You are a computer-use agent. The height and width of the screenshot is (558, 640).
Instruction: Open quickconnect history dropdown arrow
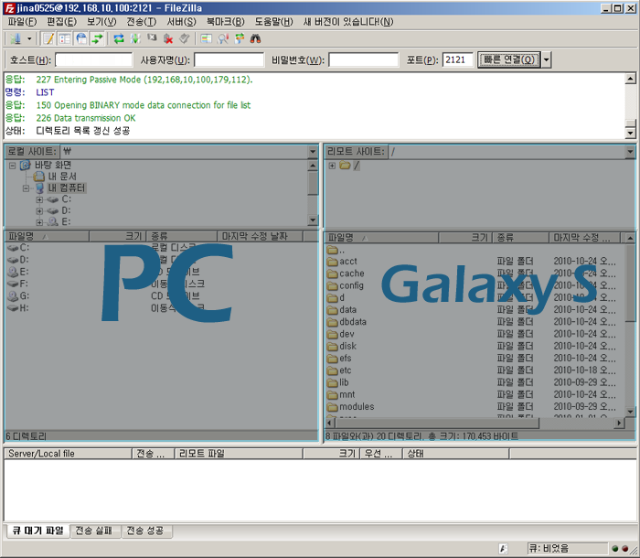click(546, 60)
